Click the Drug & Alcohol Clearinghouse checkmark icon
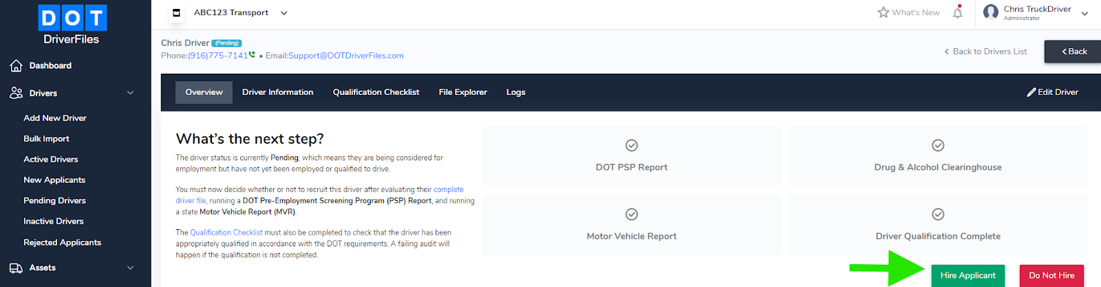 pos(938,145)
